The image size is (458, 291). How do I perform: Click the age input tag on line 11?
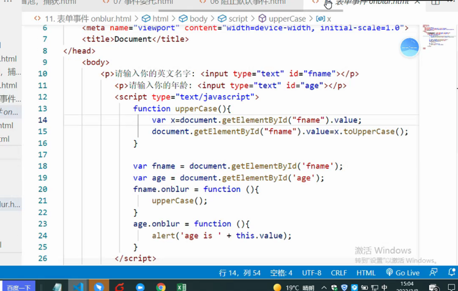pyautogui.click(x=263, y=86)
